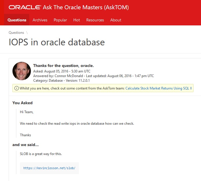Click the 'Asked: August 05, 2016' line
Image resolution: width=201 pixels, height=181 pixels.
62,71
